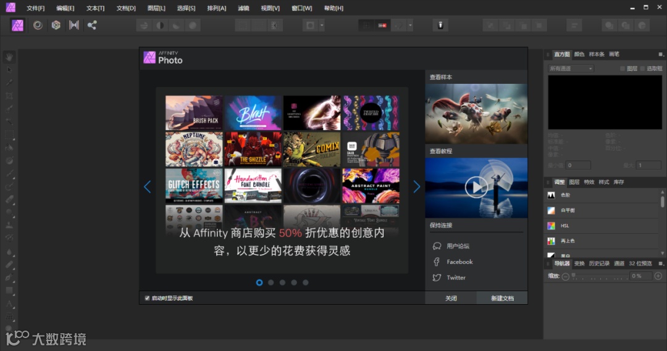This screenshot has width=667, height=351.
Task: Switch to the Photo persona icon
Action: click(17, 25)
